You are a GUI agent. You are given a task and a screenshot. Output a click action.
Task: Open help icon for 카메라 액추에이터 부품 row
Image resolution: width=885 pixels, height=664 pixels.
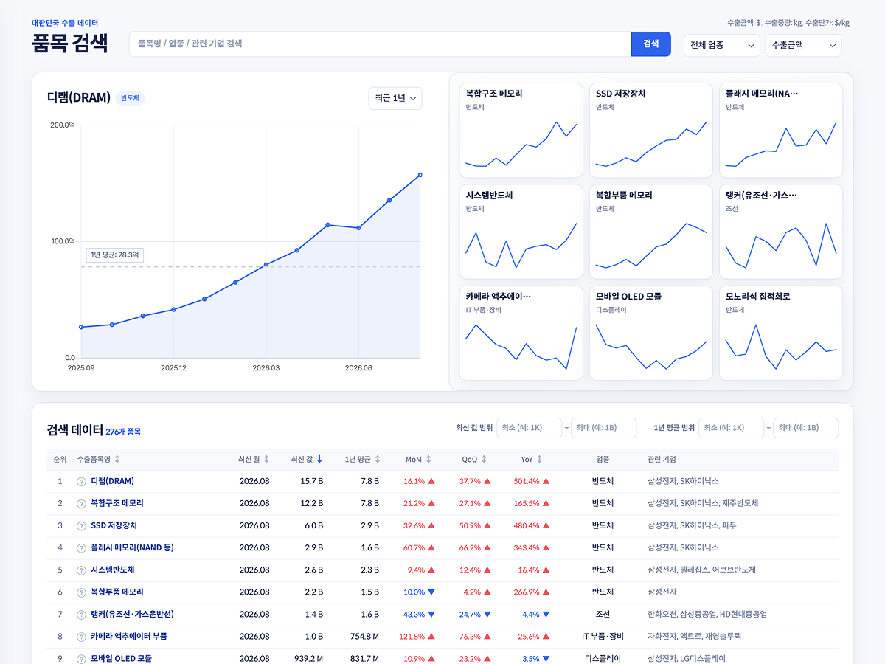(82, 636)
